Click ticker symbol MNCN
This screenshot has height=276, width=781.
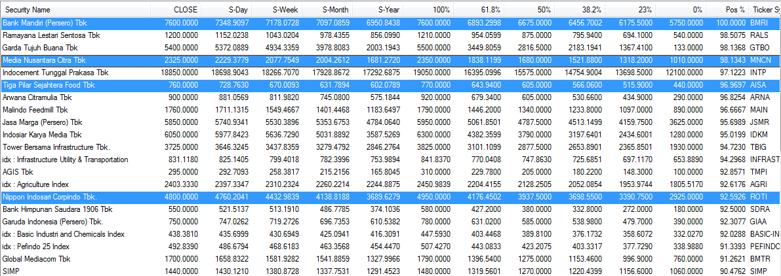tap(760, 60)
